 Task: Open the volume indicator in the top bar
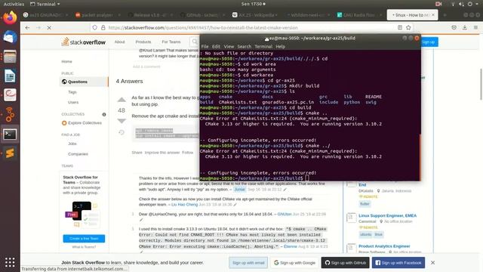[x=461, y=4]
